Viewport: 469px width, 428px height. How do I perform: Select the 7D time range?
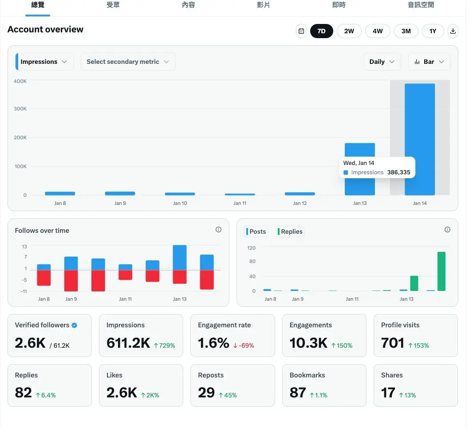pos(322,31)
